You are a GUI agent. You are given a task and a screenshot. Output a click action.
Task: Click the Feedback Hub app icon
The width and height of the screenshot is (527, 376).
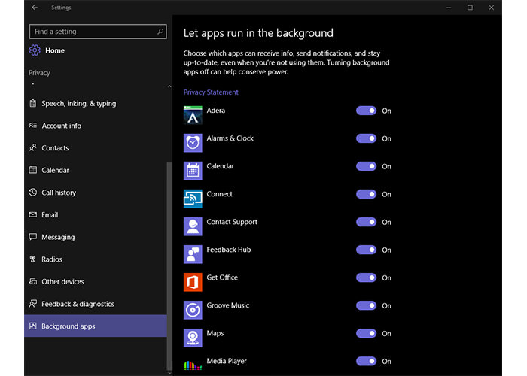pos(193,254)
